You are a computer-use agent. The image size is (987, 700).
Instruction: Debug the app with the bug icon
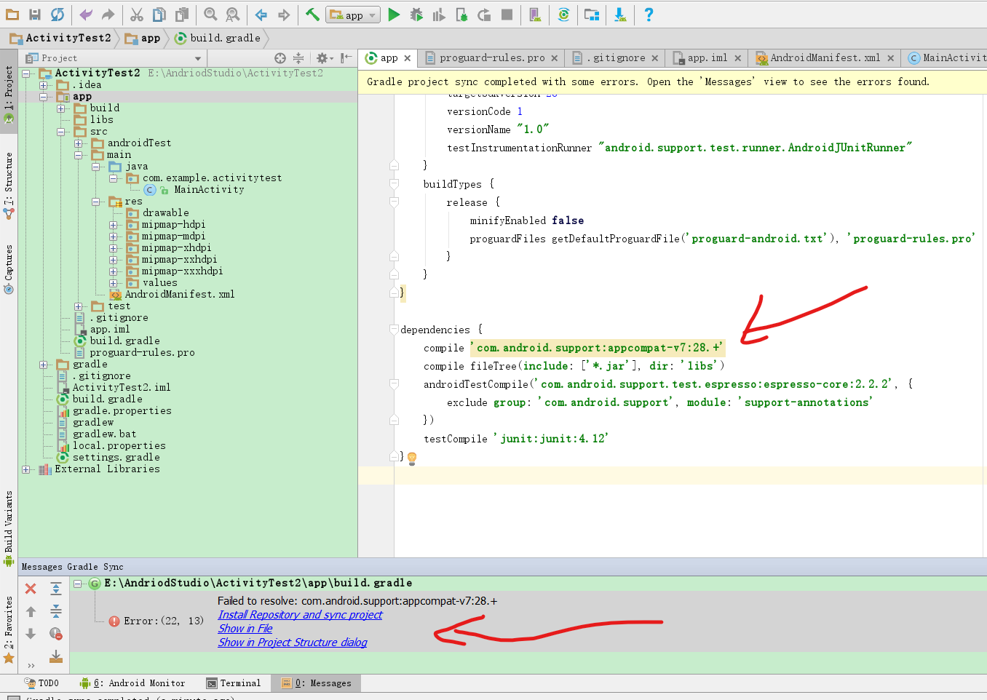(416, 15)
